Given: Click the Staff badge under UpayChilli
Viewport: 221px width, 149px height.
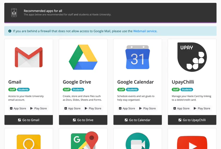Looking at the screenshot, I should tap(175, 89).
